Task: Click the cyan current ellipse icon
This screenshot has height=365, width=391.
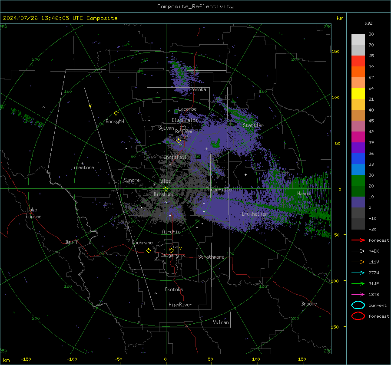Action: click(x=358, y=305)
